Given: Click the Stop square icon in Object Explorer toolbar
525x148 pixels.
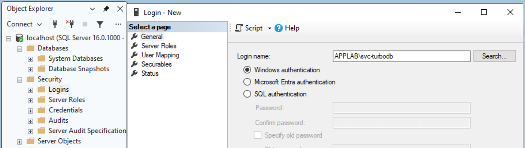Looking at the screenshot, I should (x=85, y=24).
